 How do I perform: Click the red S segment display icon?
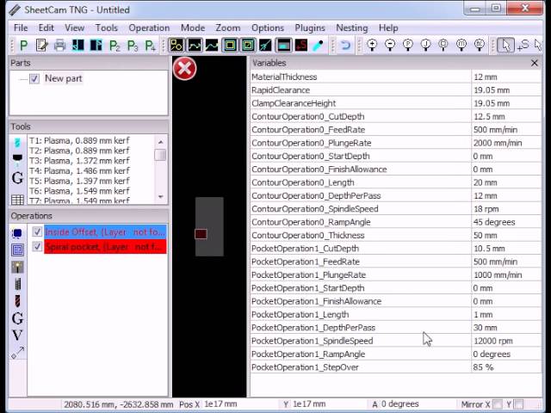[x=301, y=46]
